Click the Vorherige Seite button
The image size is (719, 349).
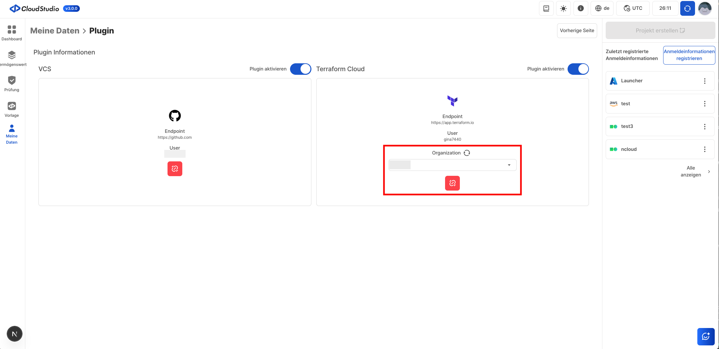tap(577, 31)
